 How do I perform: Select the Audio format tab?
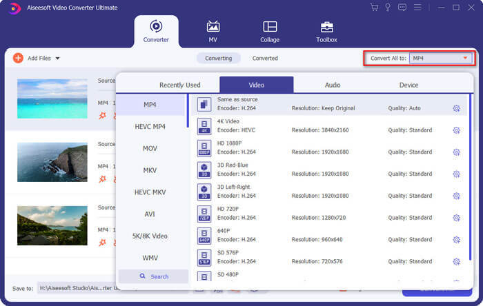333,85
